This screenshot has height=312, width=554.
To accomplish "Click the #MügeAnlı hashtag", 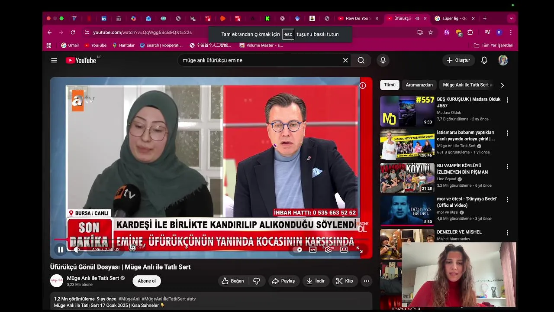I will tap(129, 299).
